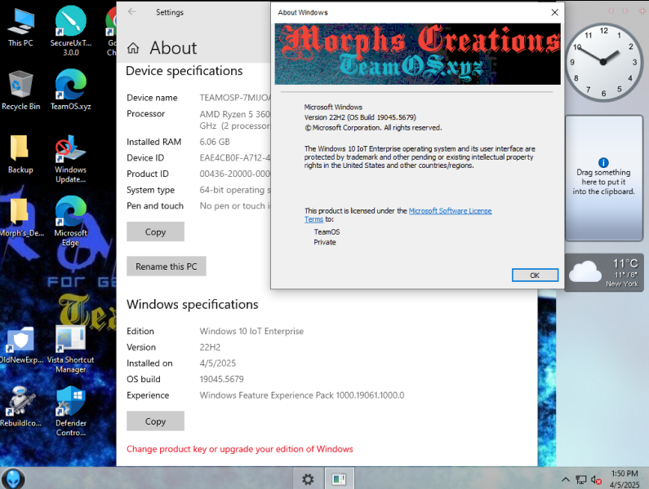Open OldNewExplorer shortcut
Screen dimensions: 649x489
click(x=21, y=345)
